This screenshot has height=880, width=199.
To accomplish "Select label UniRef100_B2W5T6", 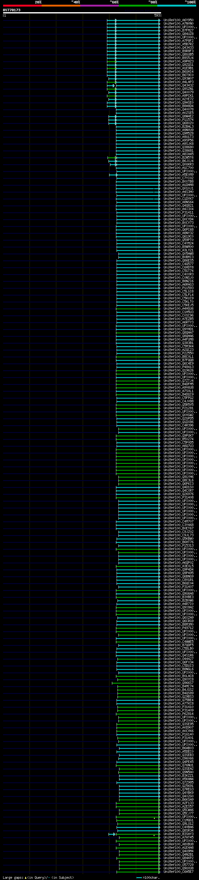I will coord(178,157).
